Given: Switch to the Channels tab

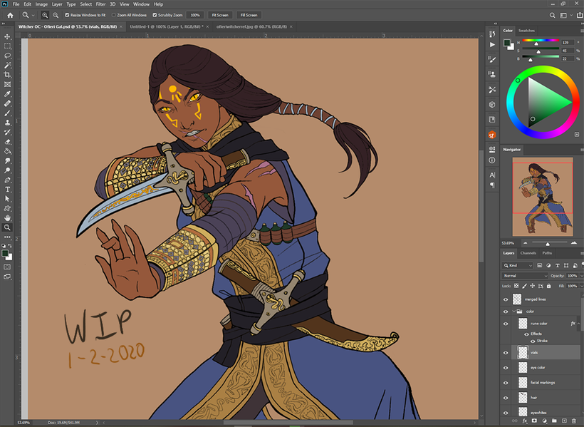Looking at the screenshot, I should click(528, 253).
